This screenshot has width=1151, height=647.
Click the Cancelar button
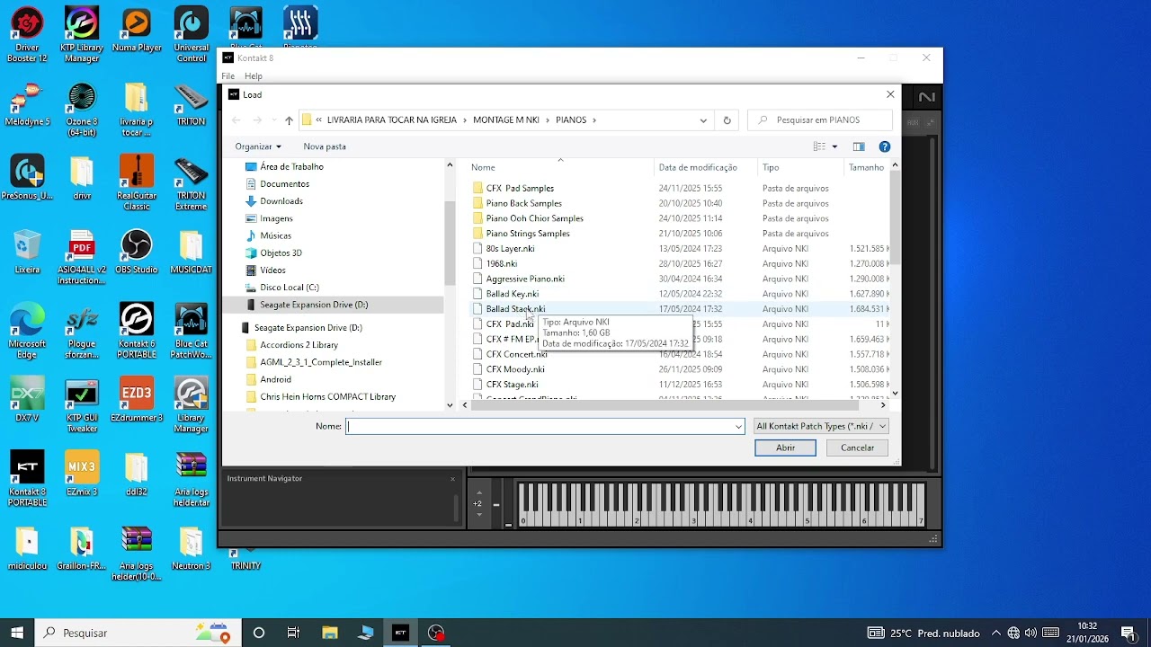point(857,448)
